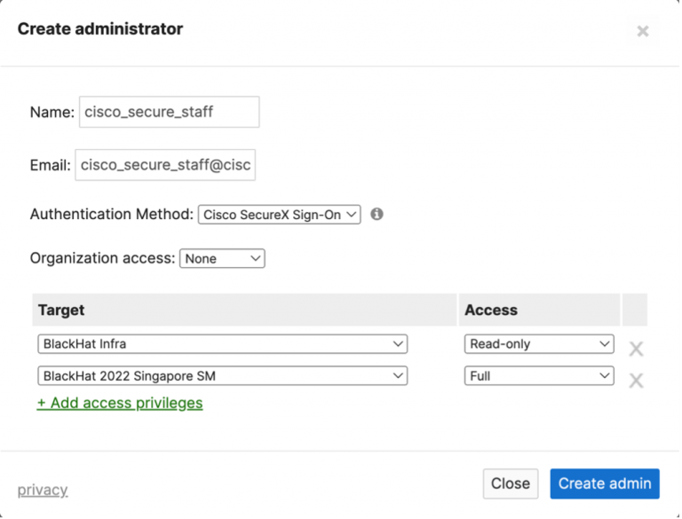Open the privacy link

[x=43, y=490]
